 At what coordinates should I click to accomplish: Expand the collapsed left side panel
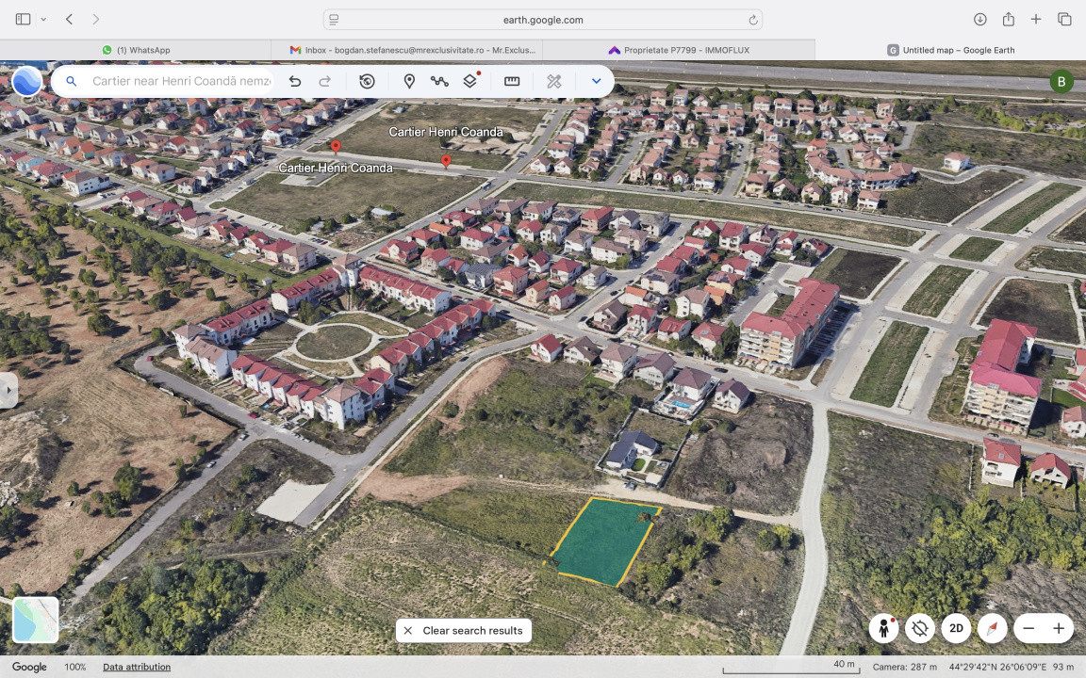click(8, 390)
